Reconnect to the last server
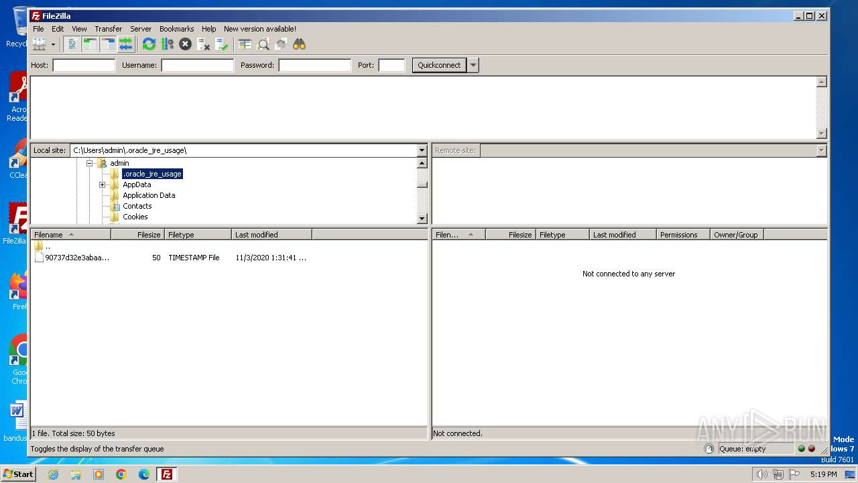 point(221,44)
